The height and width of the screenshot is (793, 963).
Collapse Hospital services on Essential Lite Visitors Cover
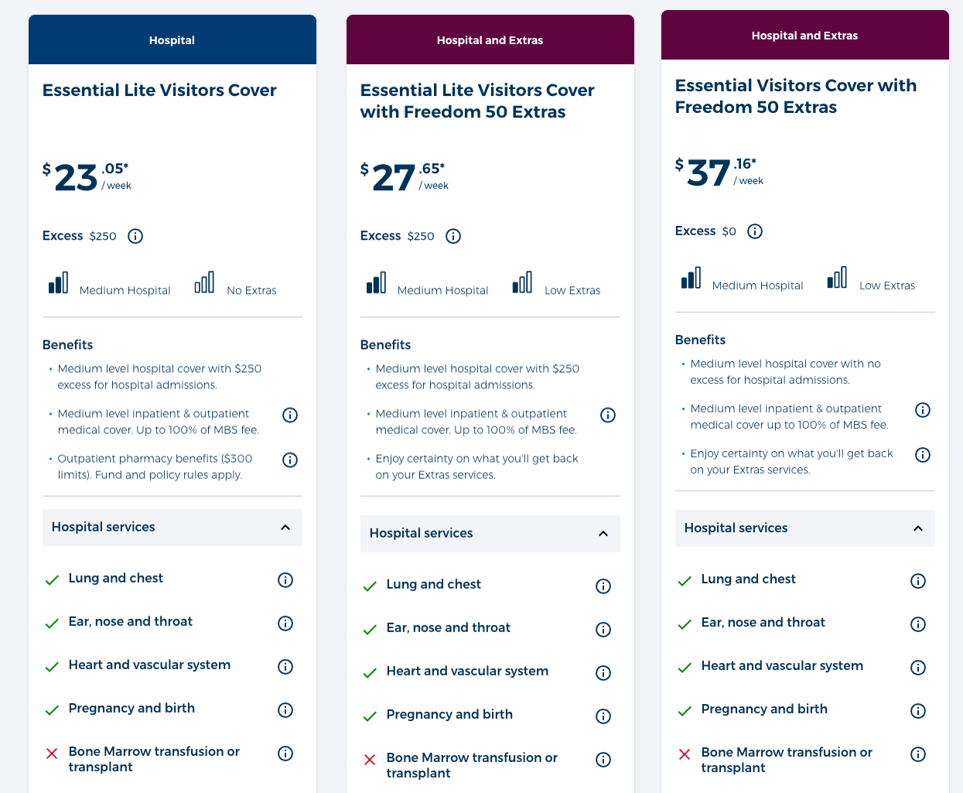[x=285, y=528]
